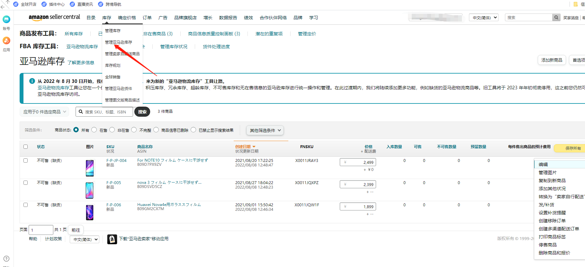This screenshot has width=585, height=267.
Task: Choose 全球销售 in the dropdown menu
Action: (113, 77)
